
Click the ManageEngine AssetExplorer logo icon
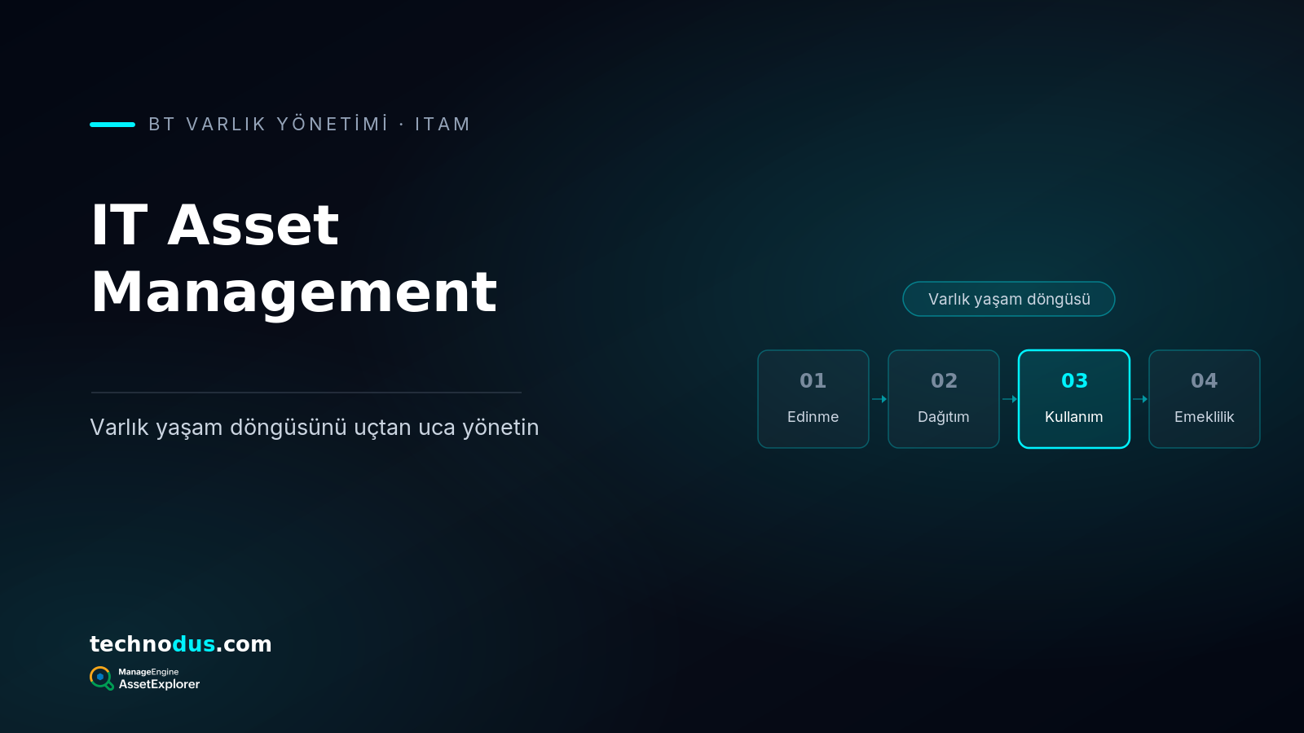point(101,678)
